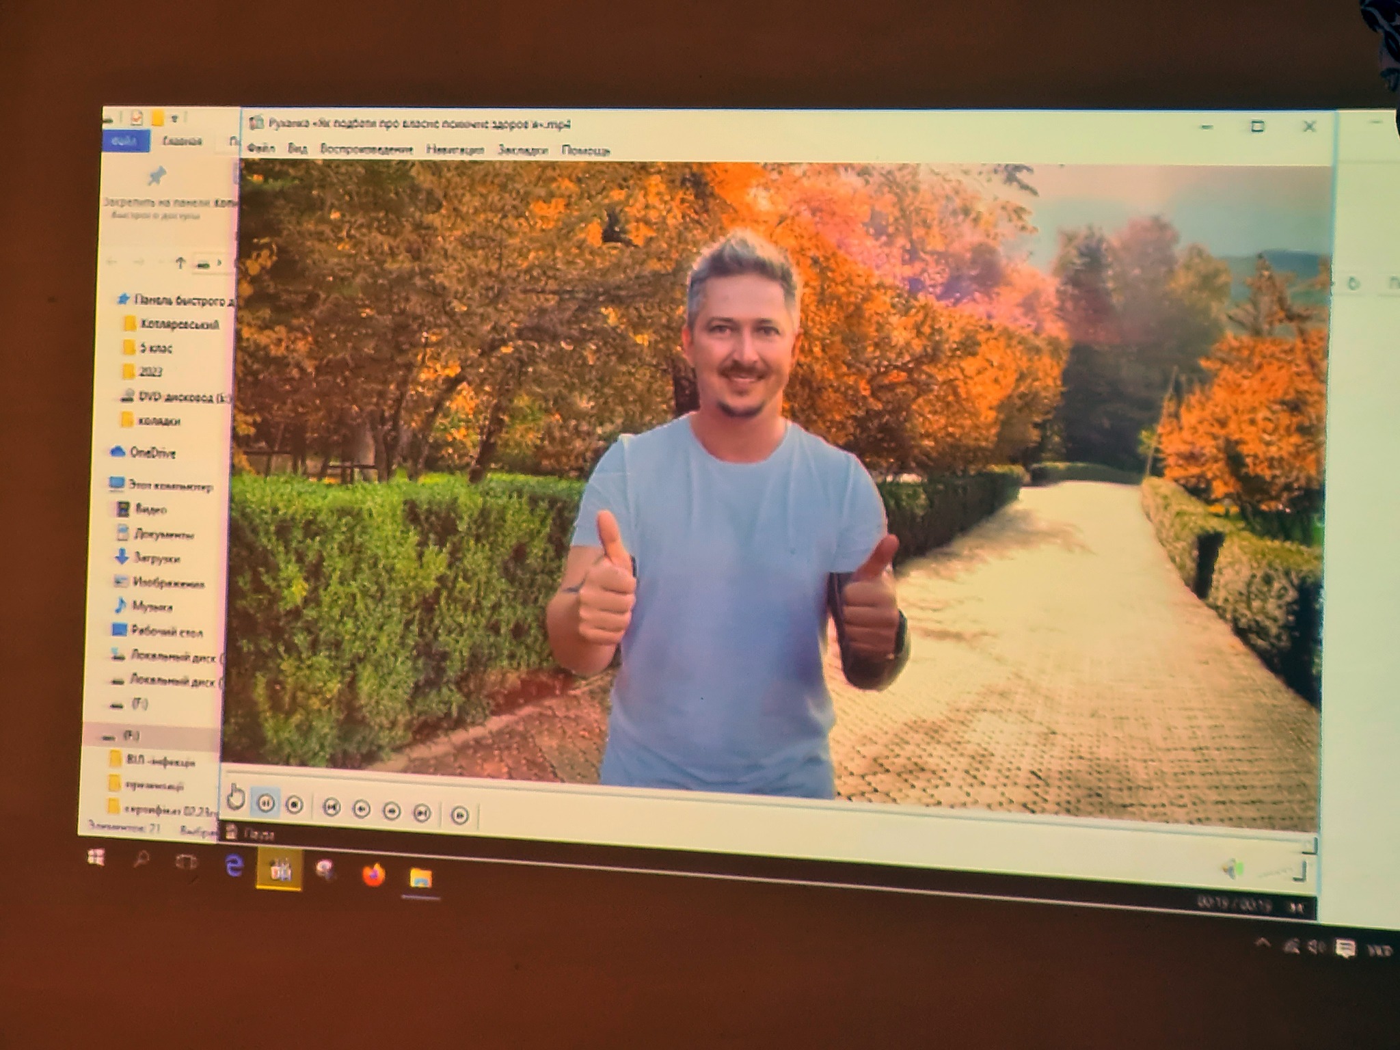
Task: Switch to the Главная tab in File Explorer
Action: pyautogui.click(x=183, y=142)
